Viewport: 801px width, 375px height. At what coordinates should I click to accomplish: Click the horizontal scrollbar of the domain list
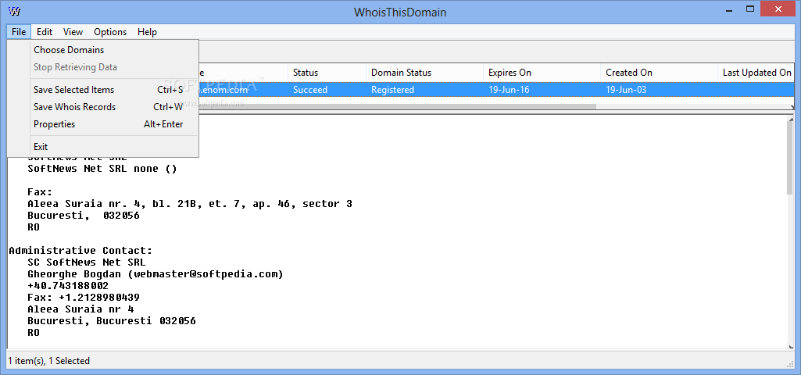(399, 107)
